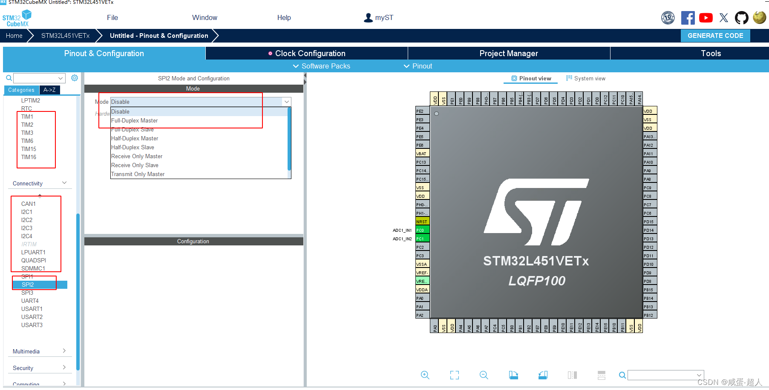The width and height of the screenshot is (769, 390).
Task: Click the PD15 pin on the chip
Action: (x=650, y=222)
